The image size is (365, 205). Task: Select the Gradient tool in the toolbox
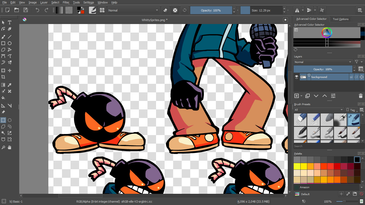[3, 85]
